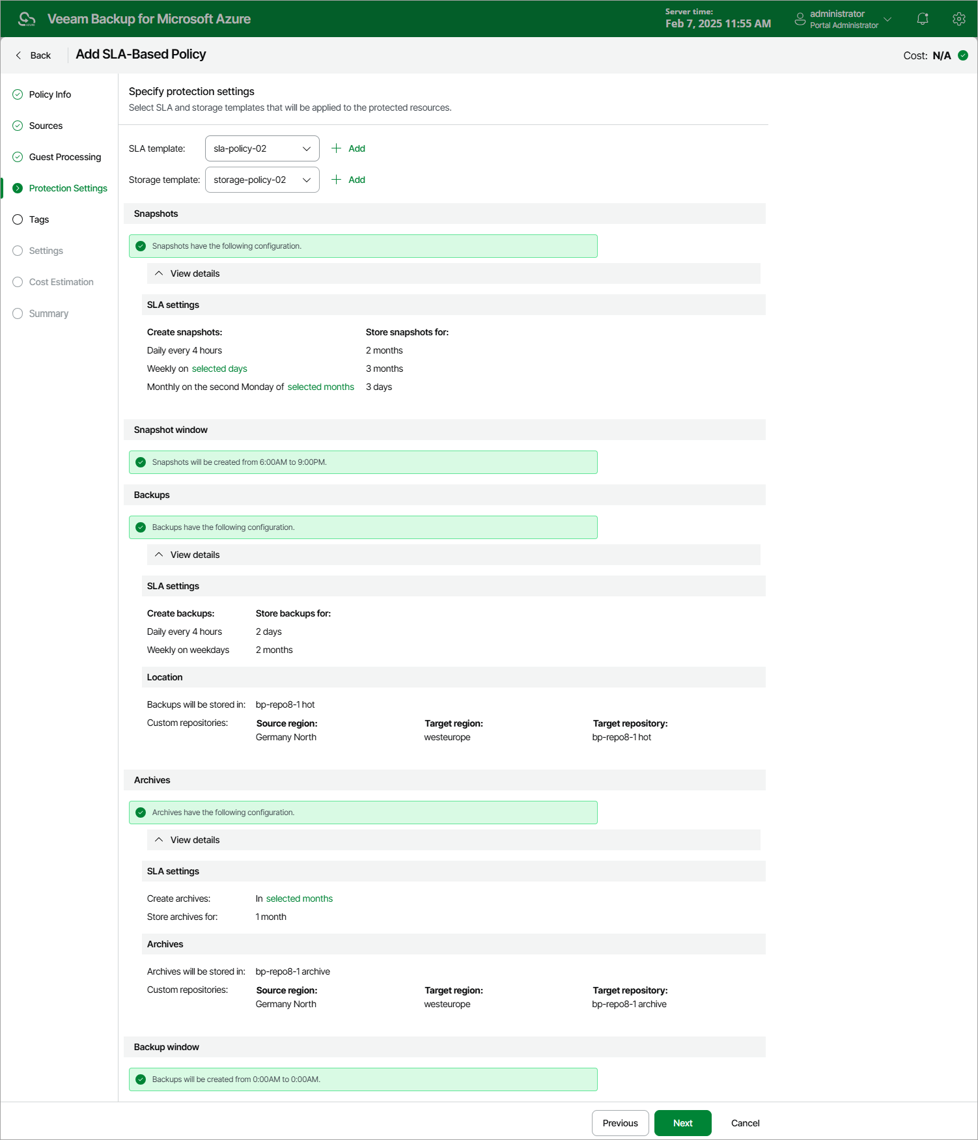Collapse View details under Archives
Viewport: 978px width, 1140px height.
pos(453,840)
